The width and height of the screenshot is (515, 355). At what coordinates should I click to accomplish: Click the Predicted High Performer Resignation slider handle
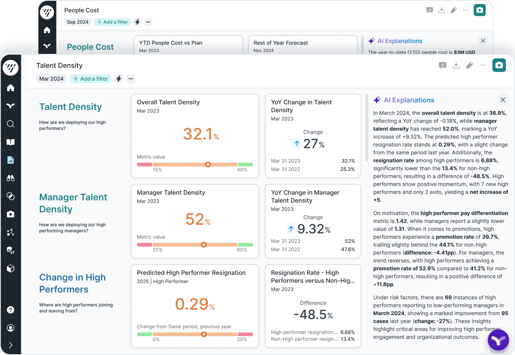coord(204,334)
